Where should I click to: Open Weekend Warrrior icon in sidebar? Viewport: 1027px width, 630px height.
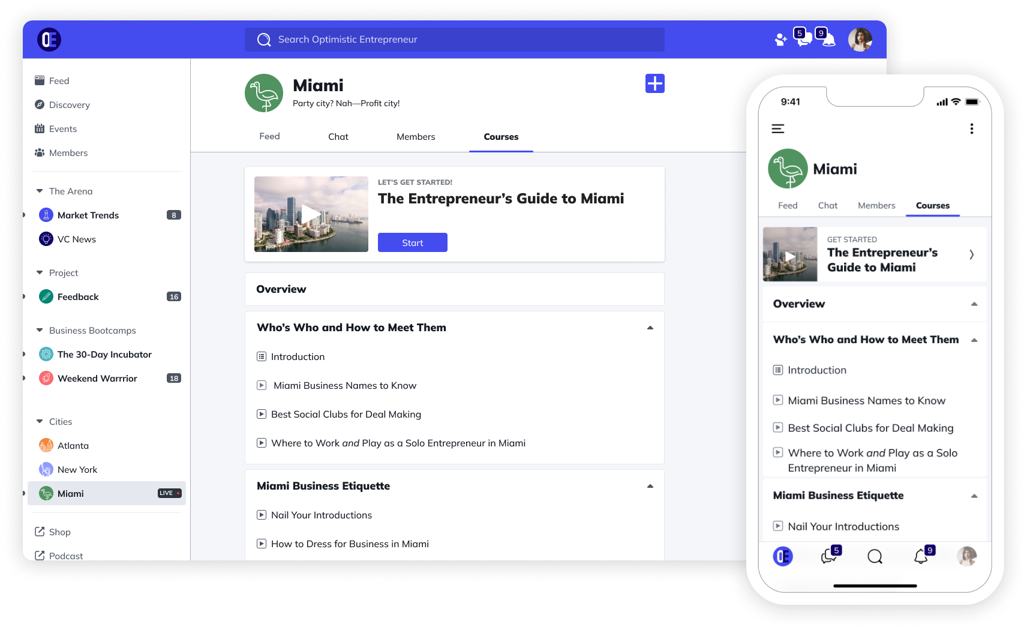tap(46, 378)
